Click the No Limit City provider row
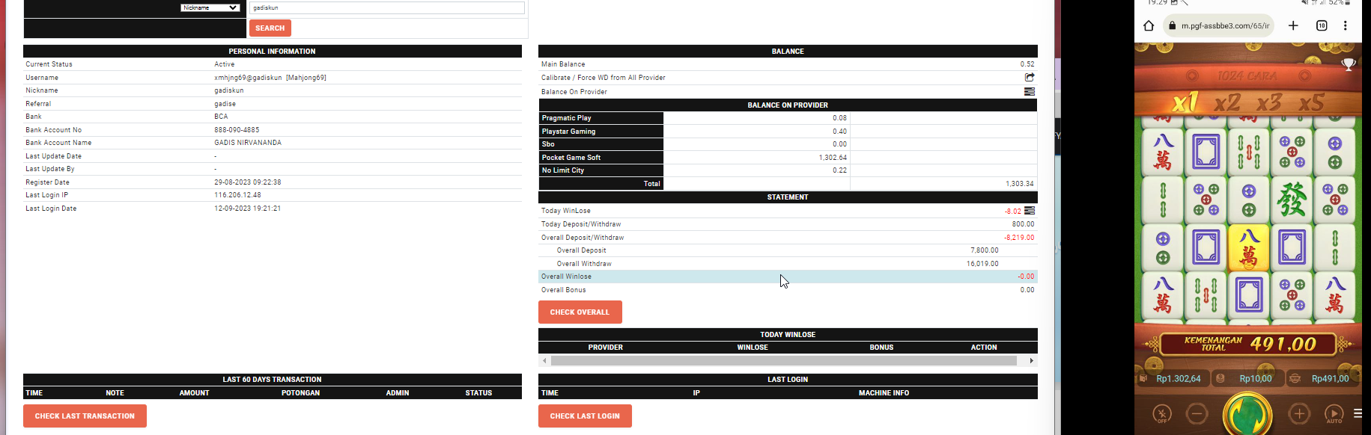The height and width of the screenshot is (435, 1371). (788, 170)
